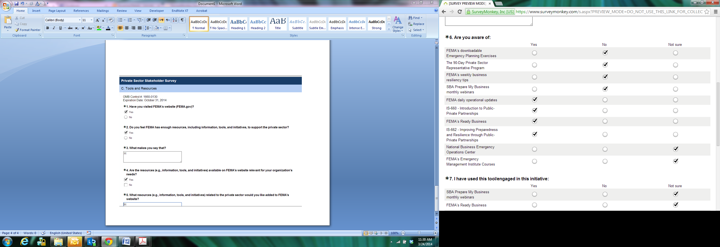Show paragraph marks with pilcrow icon
This screenshot has width=720, height=247.
[x=182, y=20]
